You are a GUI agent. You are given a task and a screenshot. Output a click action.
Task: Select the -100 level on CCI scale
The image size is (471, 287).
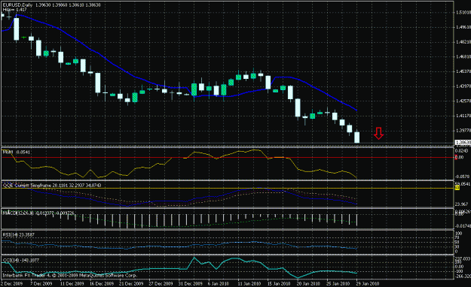pyautogui.click(x=459, y=271)
